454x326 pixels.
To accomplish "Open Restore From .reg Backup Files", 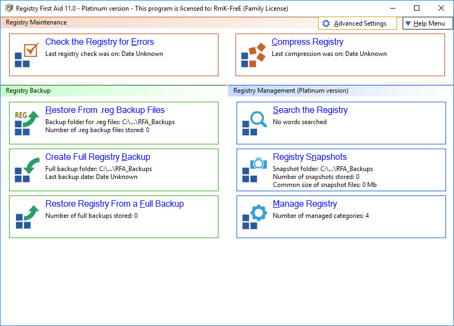I will [105, 110].
